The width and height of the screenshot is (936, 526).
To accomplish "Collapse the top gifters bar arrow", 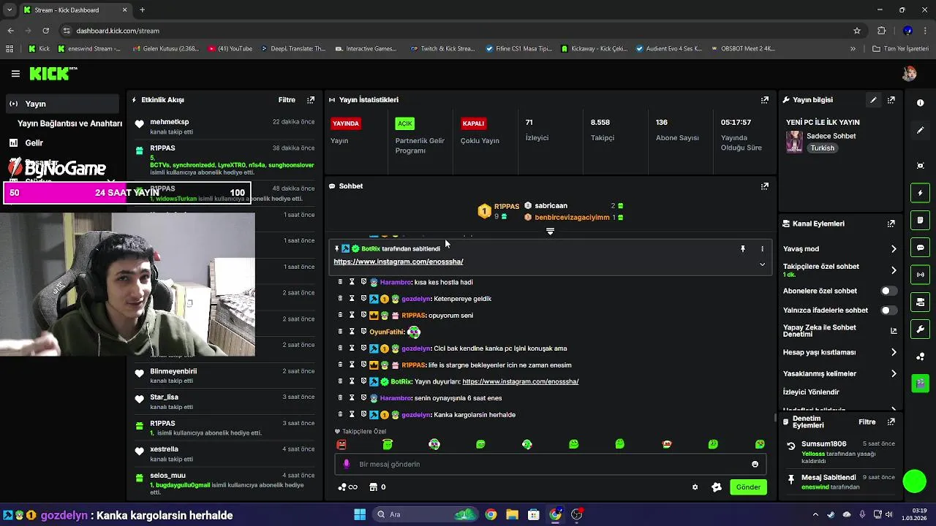I will (550, 231).
